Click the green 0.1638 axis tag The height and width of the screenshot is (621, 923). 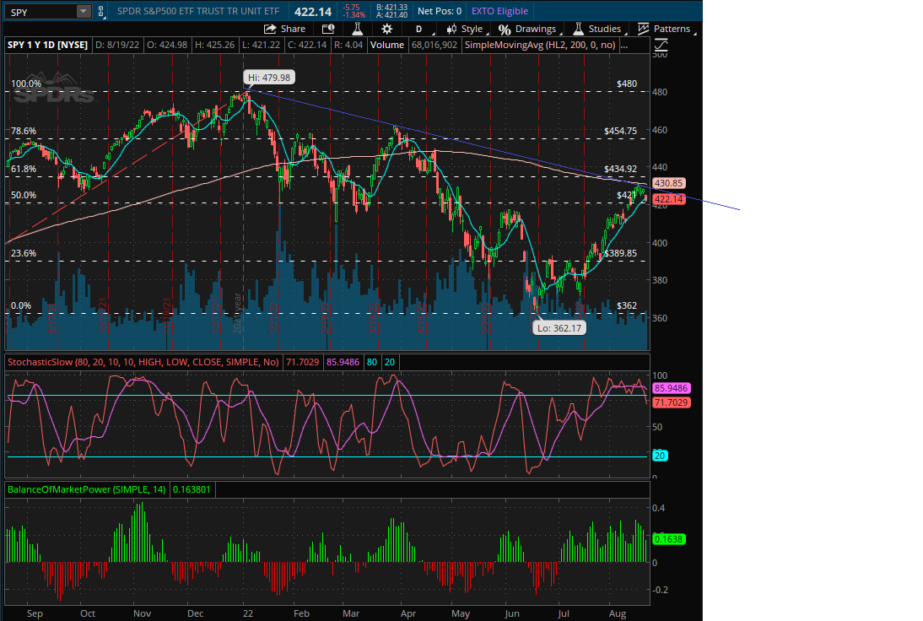click(x=669, y=539)
